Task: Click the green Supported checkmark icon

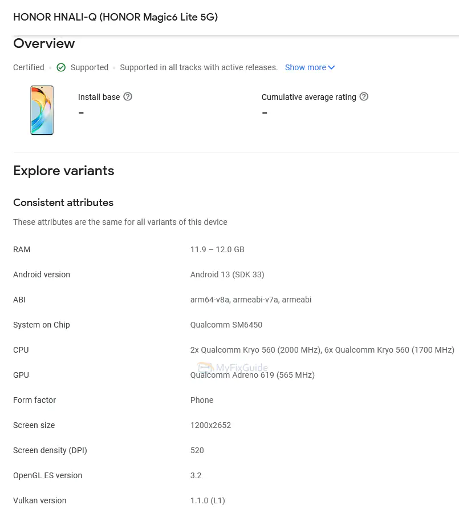Action: coord(61,67)
